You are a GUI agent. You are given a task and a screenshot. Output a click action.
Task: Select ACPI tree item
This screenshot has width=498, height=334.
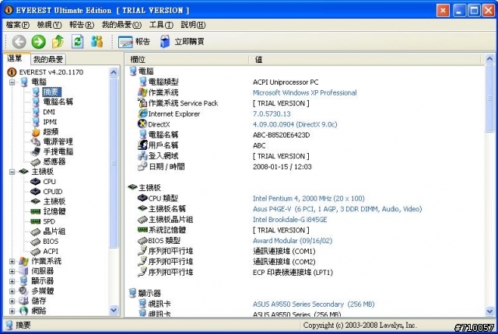pos(51,252)
